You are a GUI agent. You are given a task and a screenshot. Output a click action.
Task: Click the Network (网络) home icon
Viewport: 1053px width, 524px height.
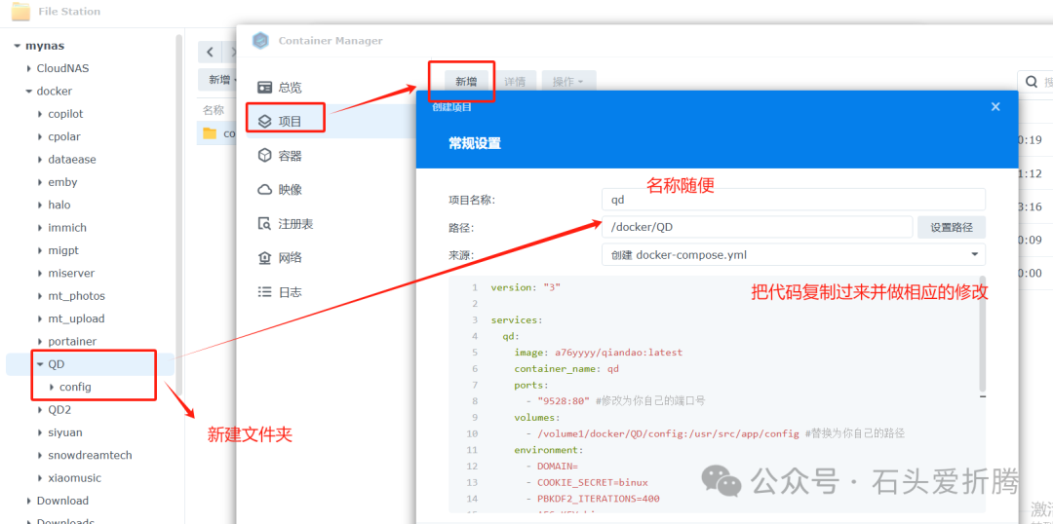(264, 258)
